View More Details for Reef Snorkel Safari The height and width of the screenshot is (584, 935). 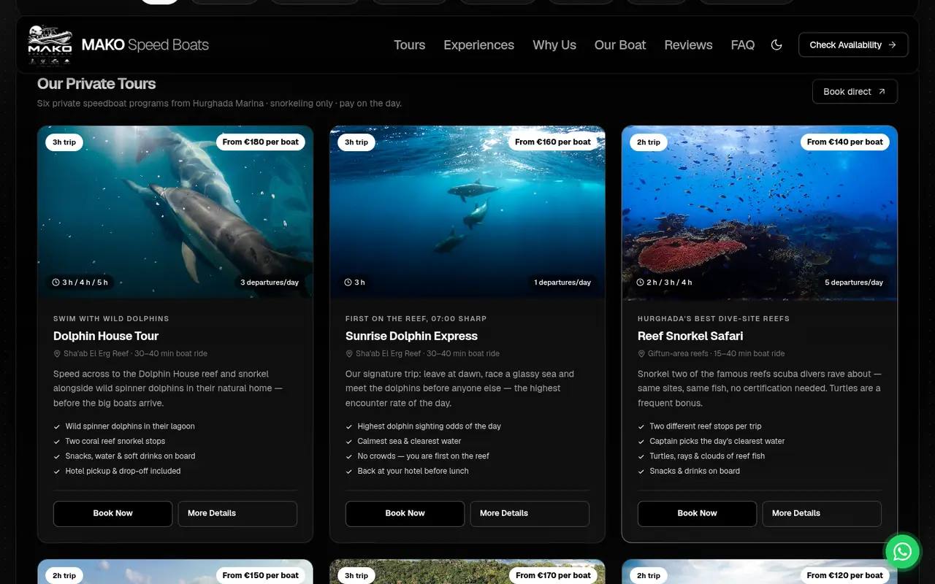click(822, 513)
